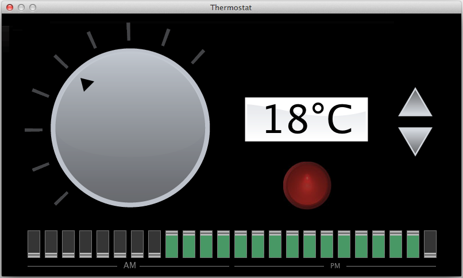Click the horizontal tick mark left of dial
Viewport: 463px width, 278px height.
[34, 130]
